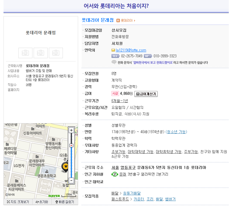The image size is (229, 206).
Task: Click the orange brand badge icon
Action: (x=118, y=20)
